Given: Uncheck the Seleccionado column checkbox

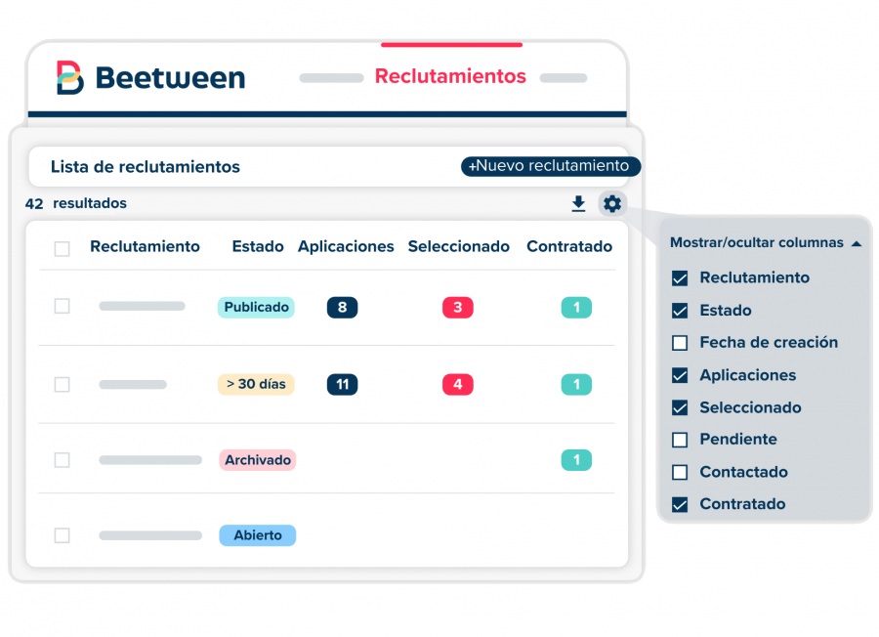Looking at the screenshot, I should tap(680, 407).
